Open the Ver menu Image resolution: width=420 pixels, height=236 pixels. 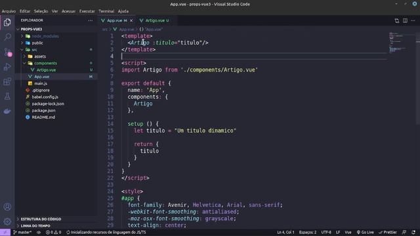tap(55, 11)
